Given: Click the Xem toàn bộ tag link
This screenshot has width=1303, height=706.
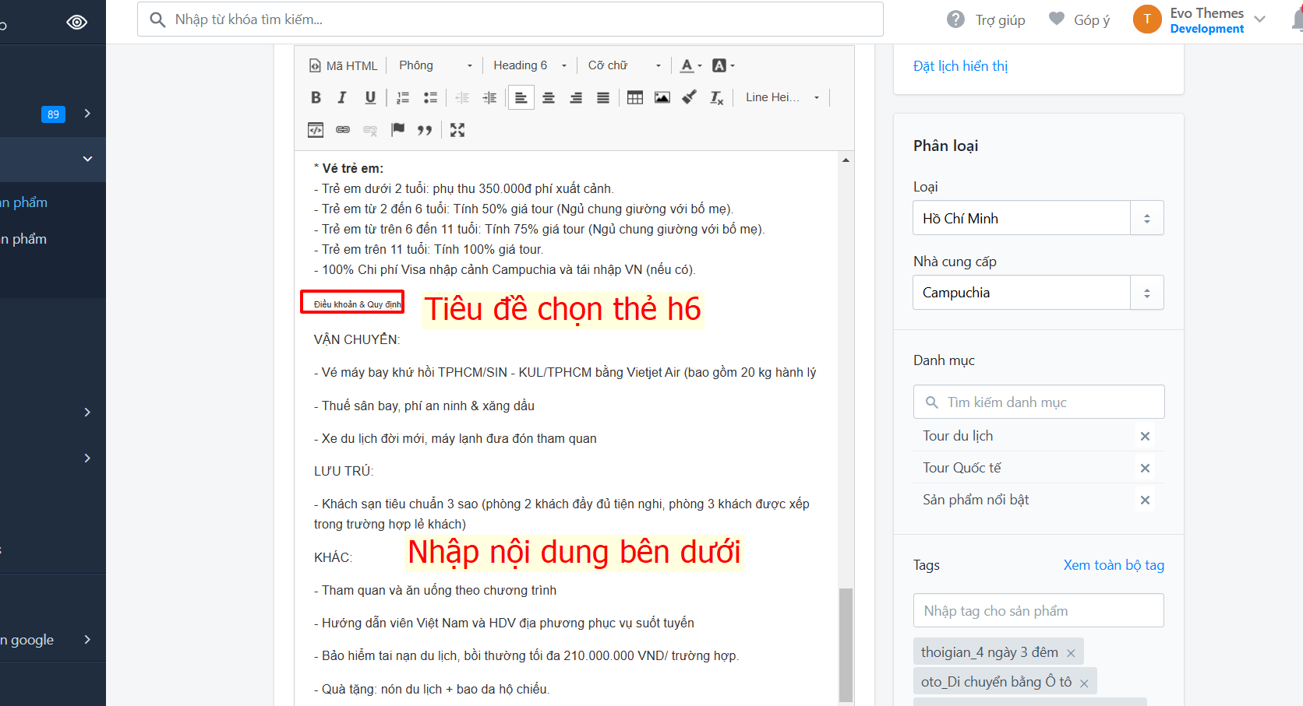Looking at the screenshot, I should [x=1114, y=565].
